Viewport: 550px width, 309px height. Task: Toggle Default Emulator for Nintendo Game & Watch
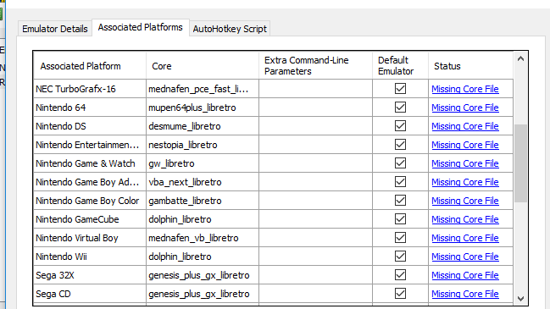[400, 163]
